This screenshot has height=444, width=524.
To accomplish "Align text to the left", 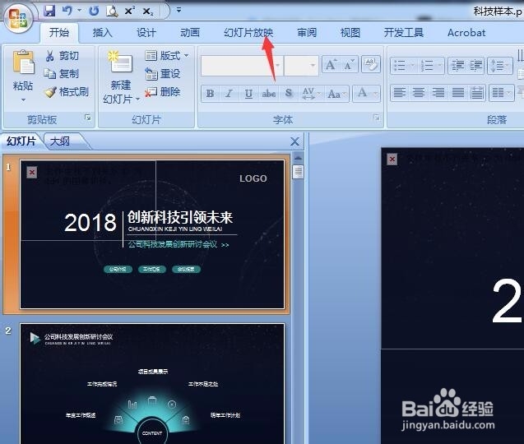I will 400,93.
